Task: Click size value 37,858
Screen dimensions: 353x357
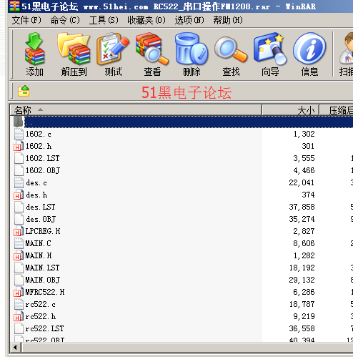Action: pos(302,207)
